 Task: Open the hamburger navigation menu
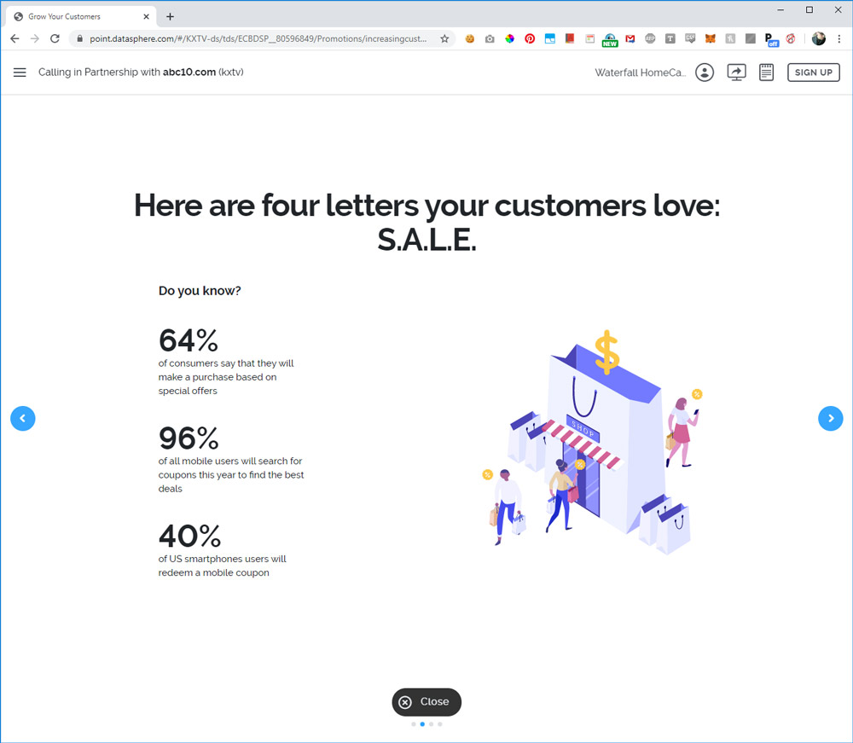20,73
